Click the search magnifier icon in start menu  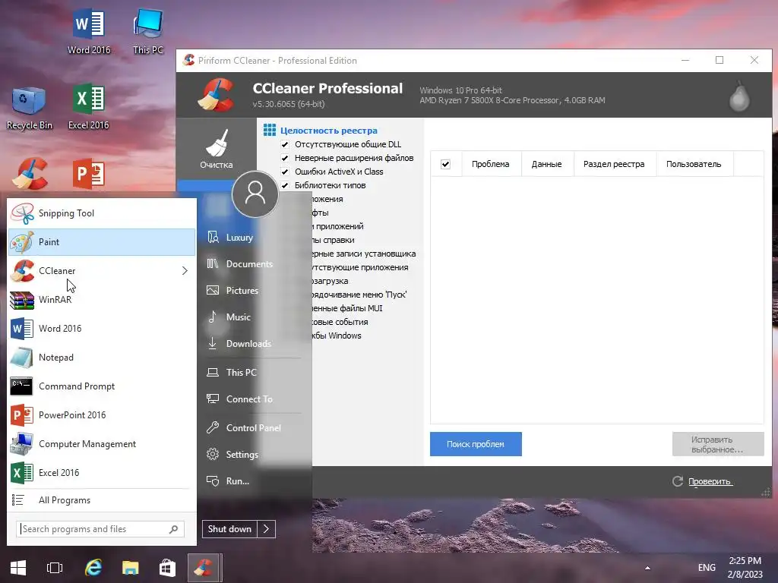coord(173,529)
